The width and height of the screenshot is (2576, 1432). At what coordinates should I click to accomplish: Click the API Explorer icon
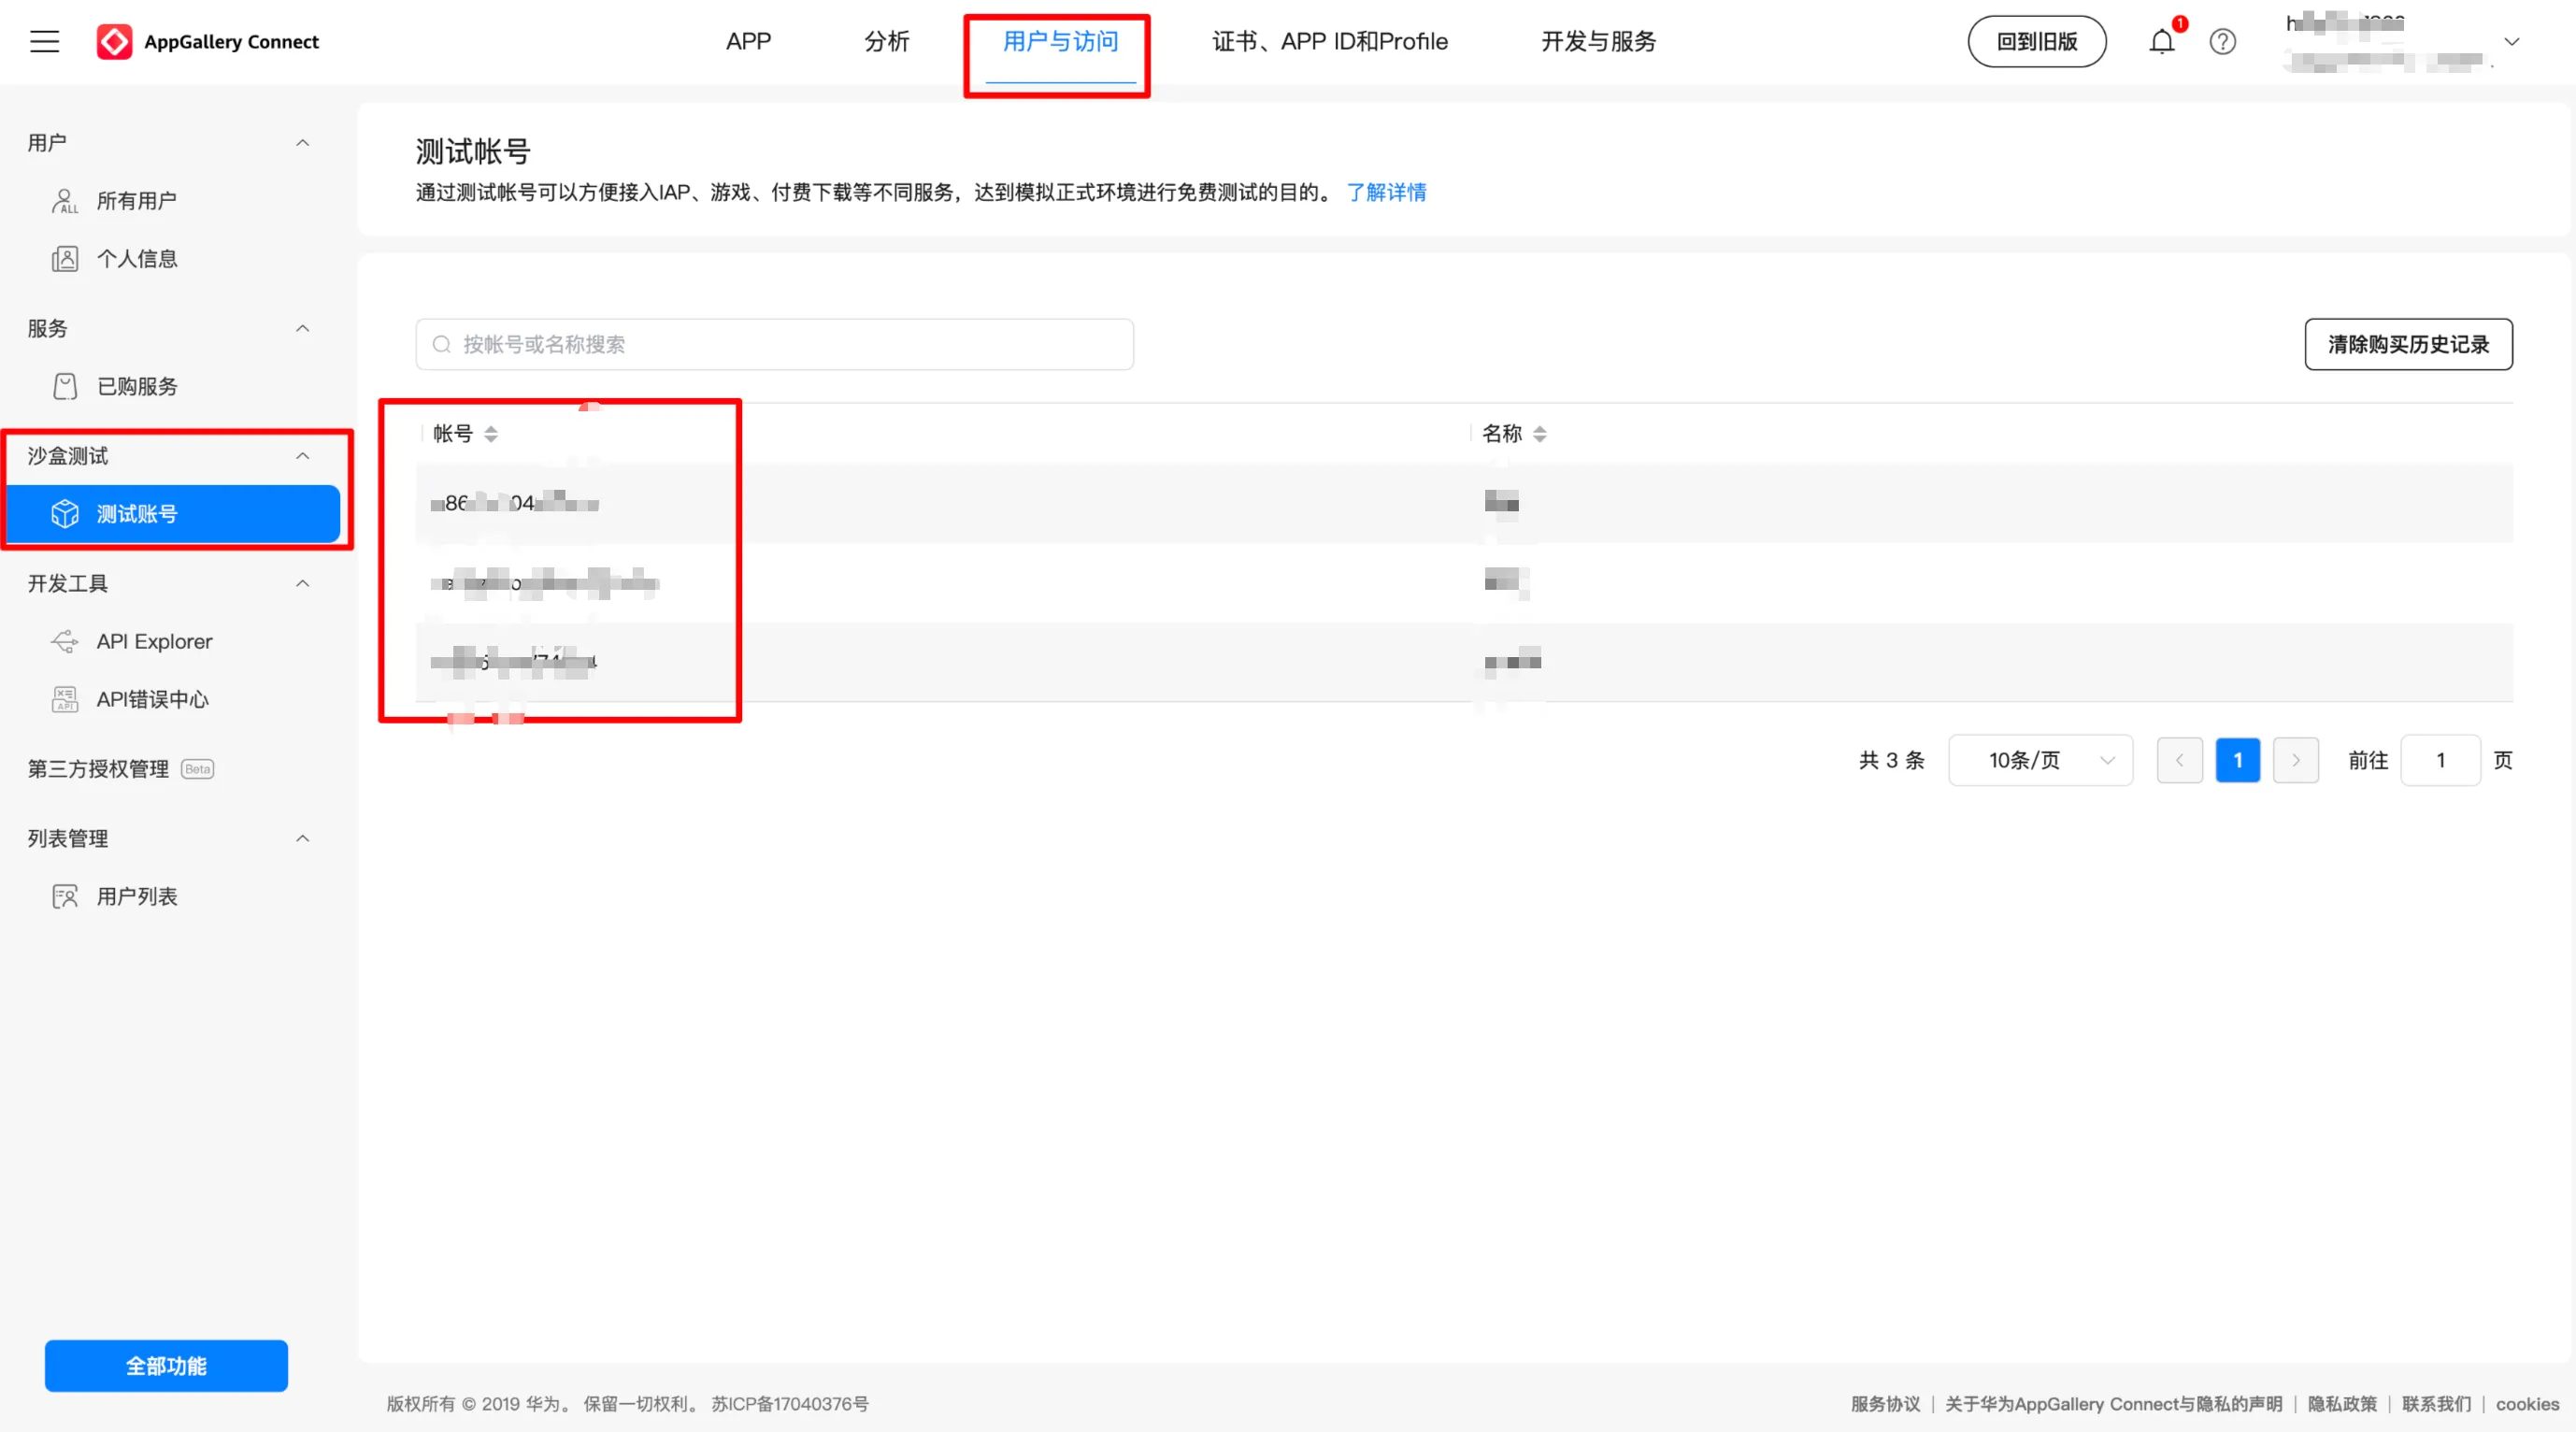(65, 641)
